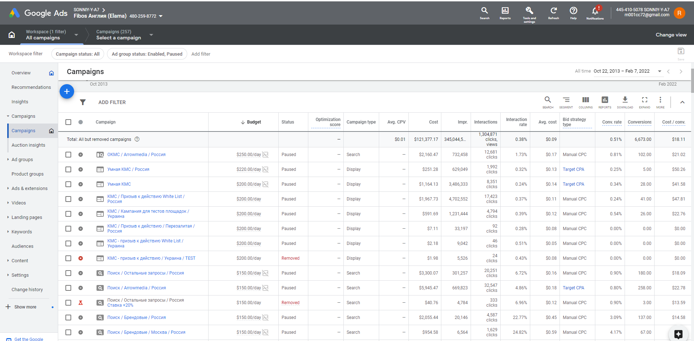Click the Segment icon in table toolbar

566,100
